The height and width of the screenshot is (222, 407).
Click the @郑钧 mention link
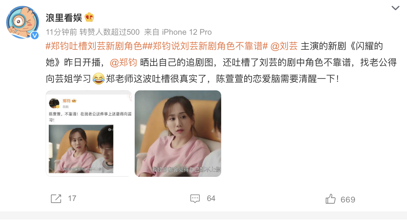(123, 62)
